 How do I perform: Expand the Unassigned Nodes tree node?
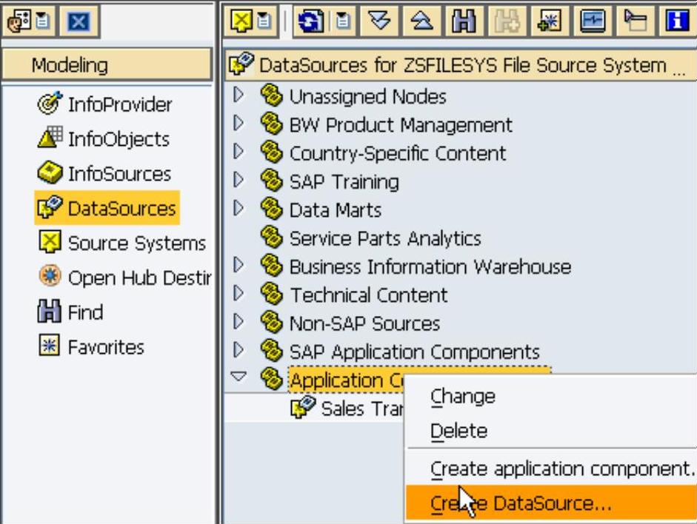[x=238, y=95]
